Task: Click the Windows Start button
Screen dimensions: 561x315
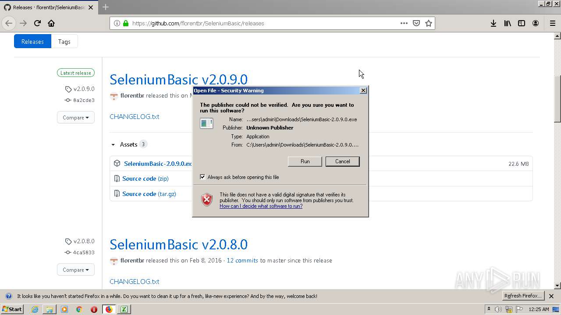Action: click(12, 309)
